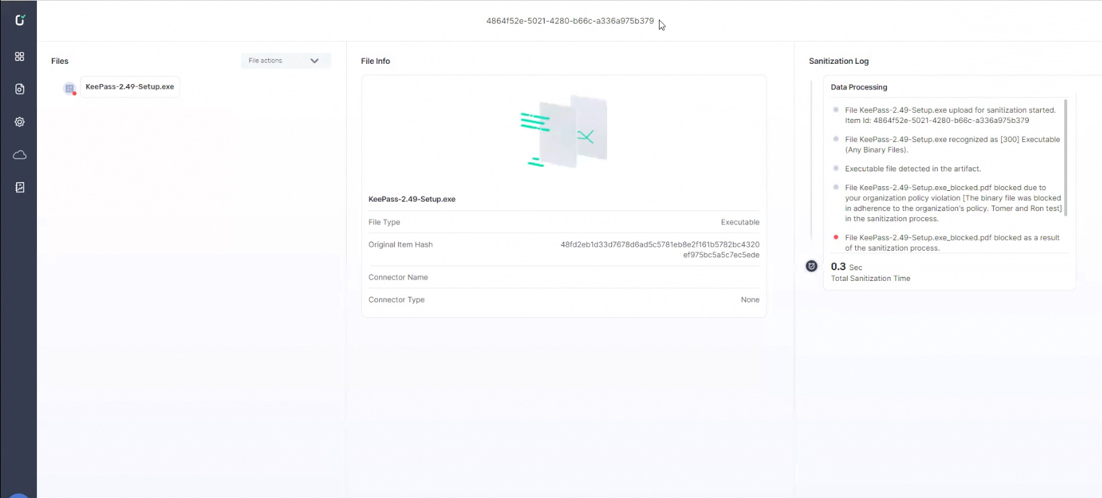
Task: Click the user avatar in the sidebar
Action: 19,495
